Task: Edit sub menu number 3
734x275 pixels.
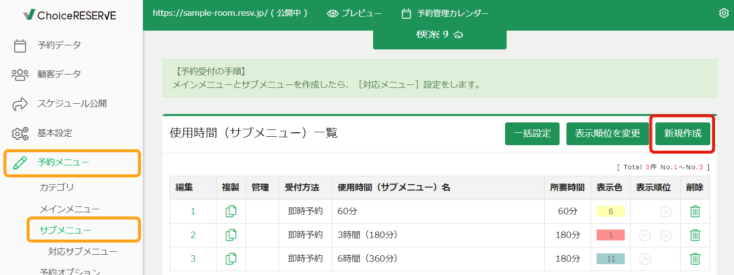Action: 193,259
